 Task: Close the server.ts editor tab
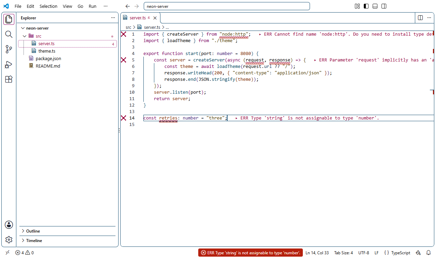click(x=155, y=18)
